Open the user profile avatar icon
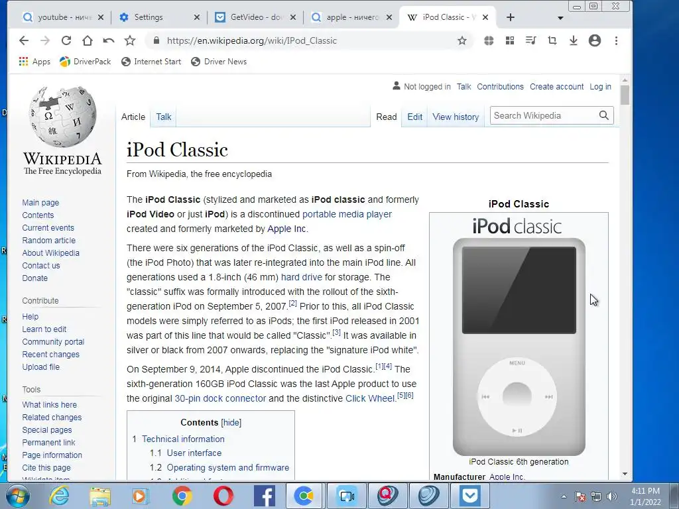The image size is (679, 509). [595, 40]
